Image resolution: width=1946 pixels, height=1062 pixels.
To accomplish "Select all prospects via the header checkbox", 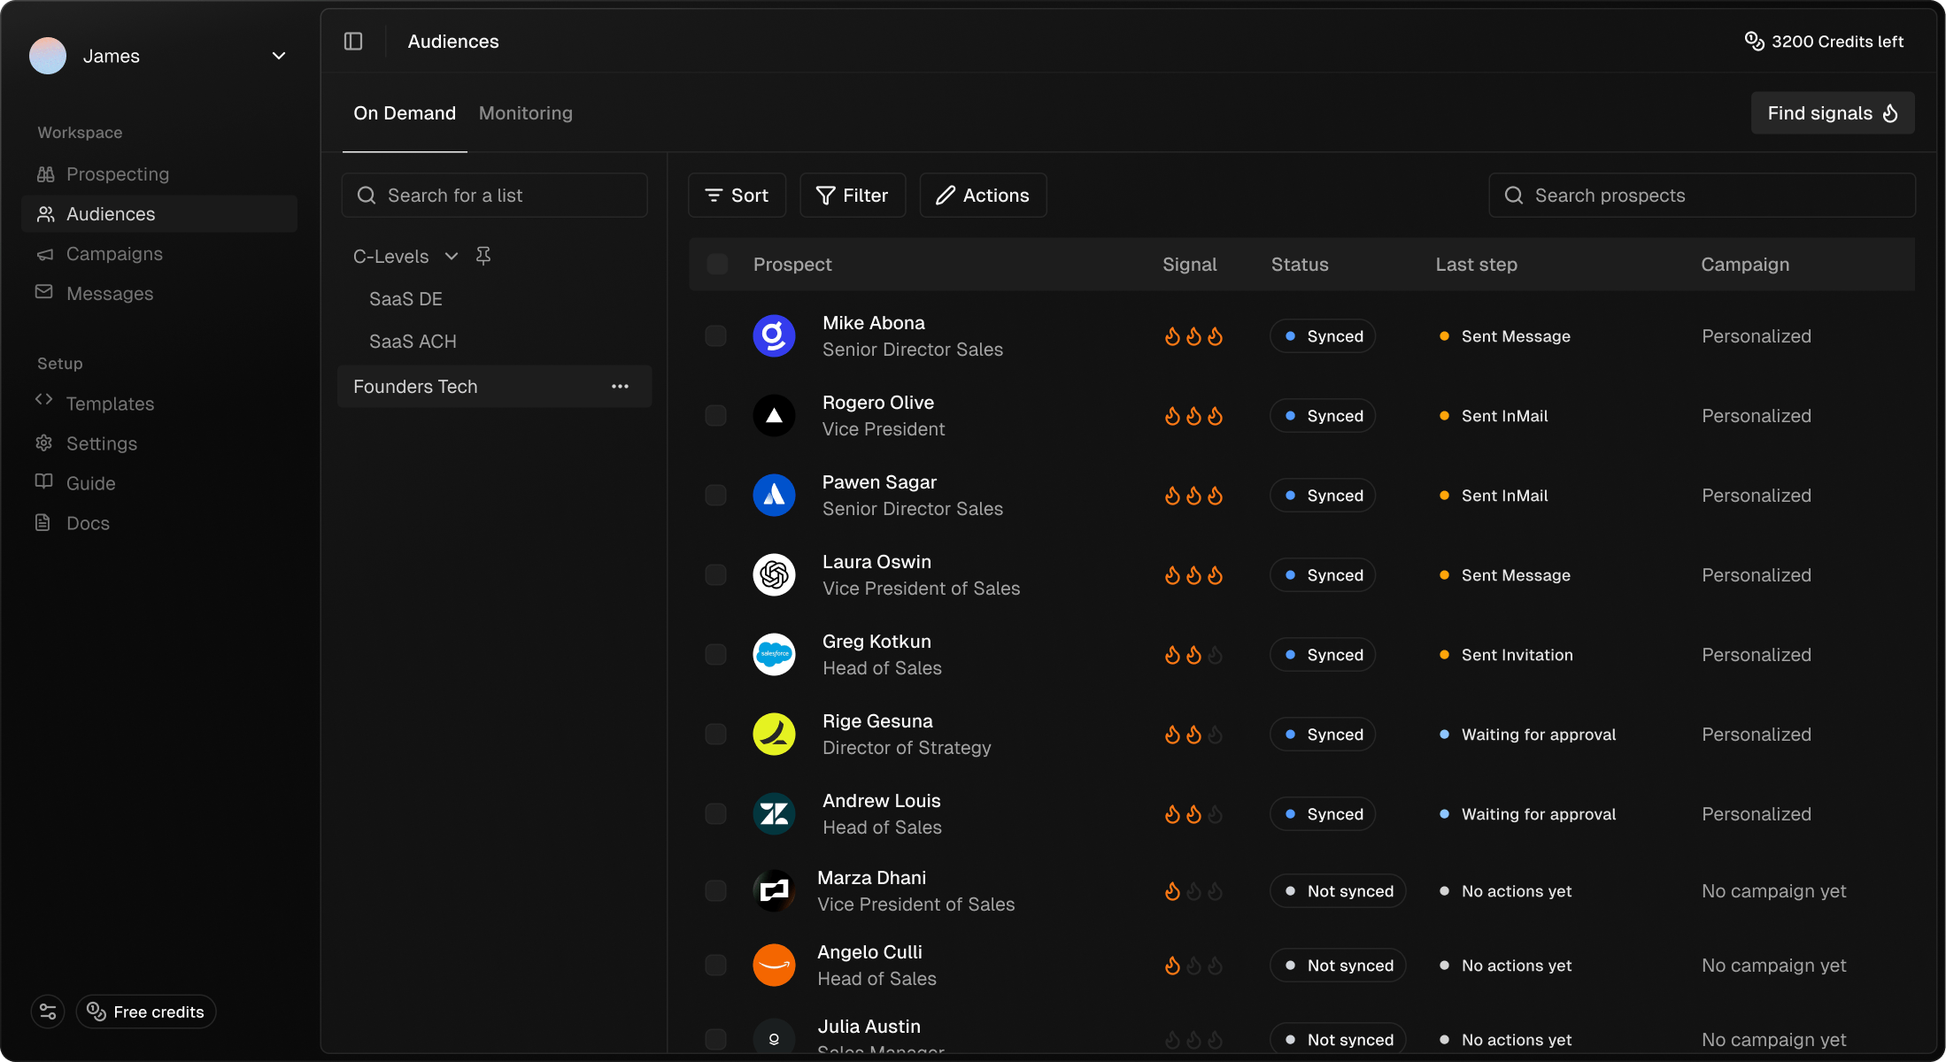I will tap(715, 263).
